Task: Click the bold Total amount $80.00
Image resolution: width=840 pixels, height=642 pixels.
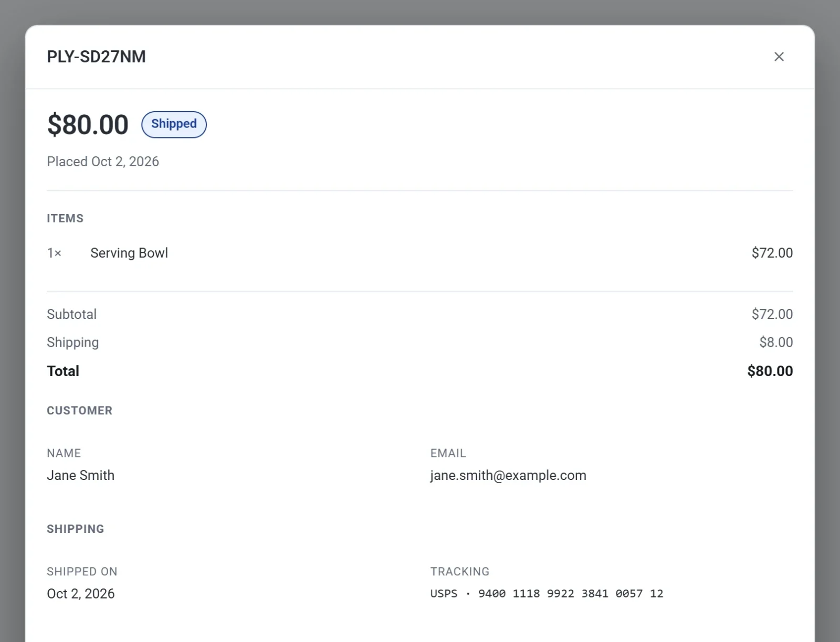Action: 770,371
